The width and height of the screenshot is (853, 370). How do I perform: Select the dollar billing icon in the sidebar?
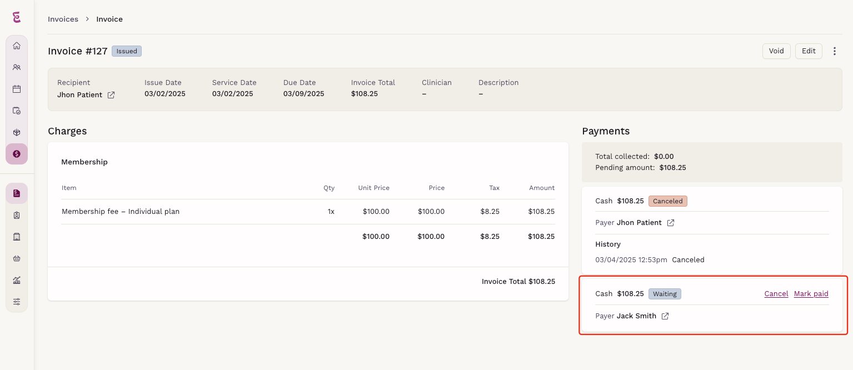(17, 154)
